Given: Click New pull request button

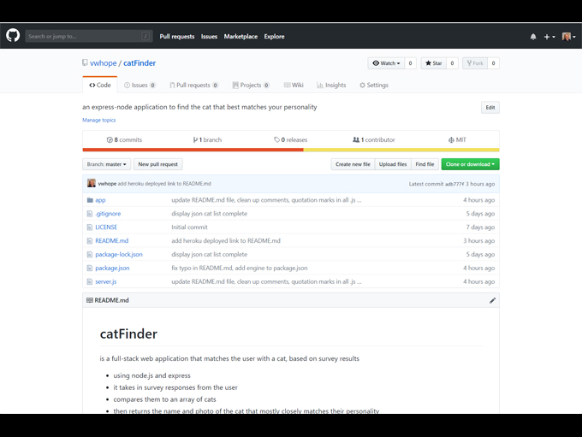Looking at the screenshot, I should (157, 164).
